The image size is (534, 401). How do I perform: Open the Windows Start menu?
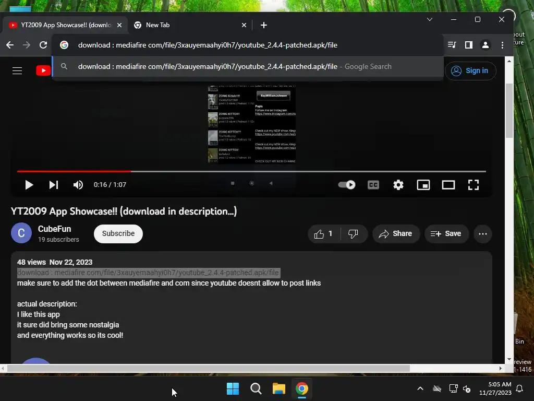pos(233,388)
